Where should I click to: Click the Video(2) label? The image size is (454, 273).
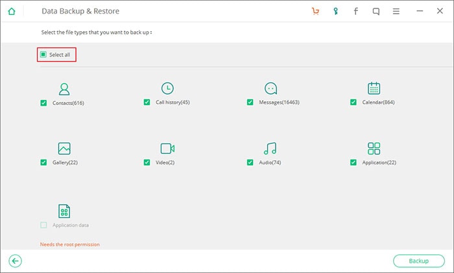(165, 162)
